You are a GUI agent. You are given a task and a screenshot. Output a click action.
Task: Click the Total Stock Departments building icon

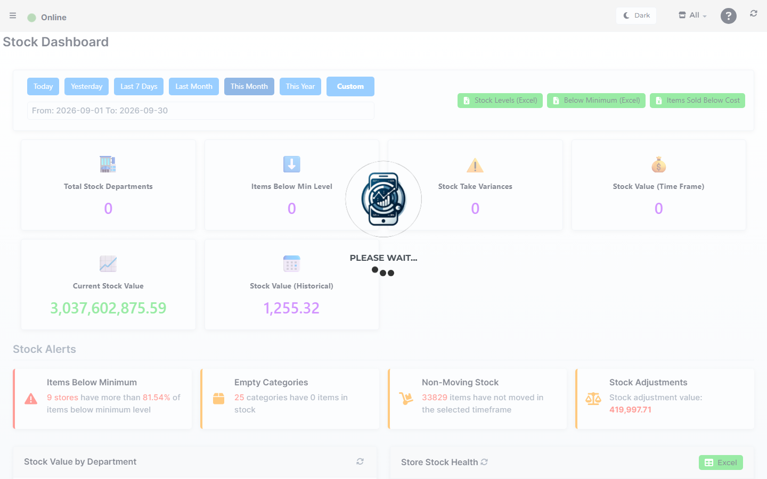108,164
